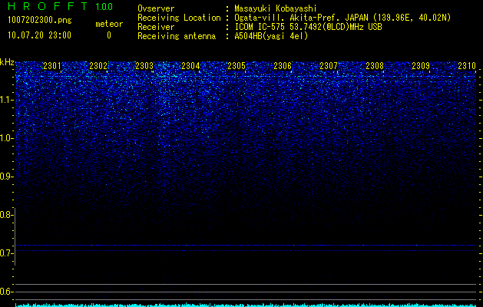Screen dimensions: 483x307
Task: Click the 2308 time marker
Action: [375, 65]
